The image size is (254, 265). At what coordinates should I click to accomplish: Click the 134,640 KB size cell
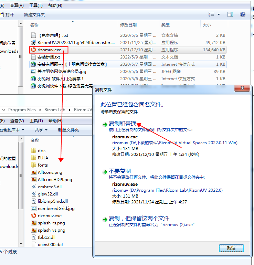[x=214, y=50]
